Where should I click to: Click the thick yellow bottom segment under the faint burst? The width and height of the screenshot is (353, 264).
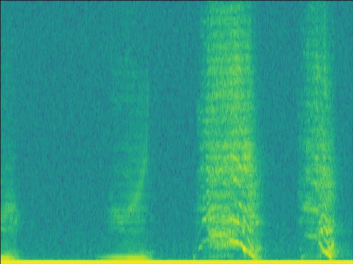(127, 256)
